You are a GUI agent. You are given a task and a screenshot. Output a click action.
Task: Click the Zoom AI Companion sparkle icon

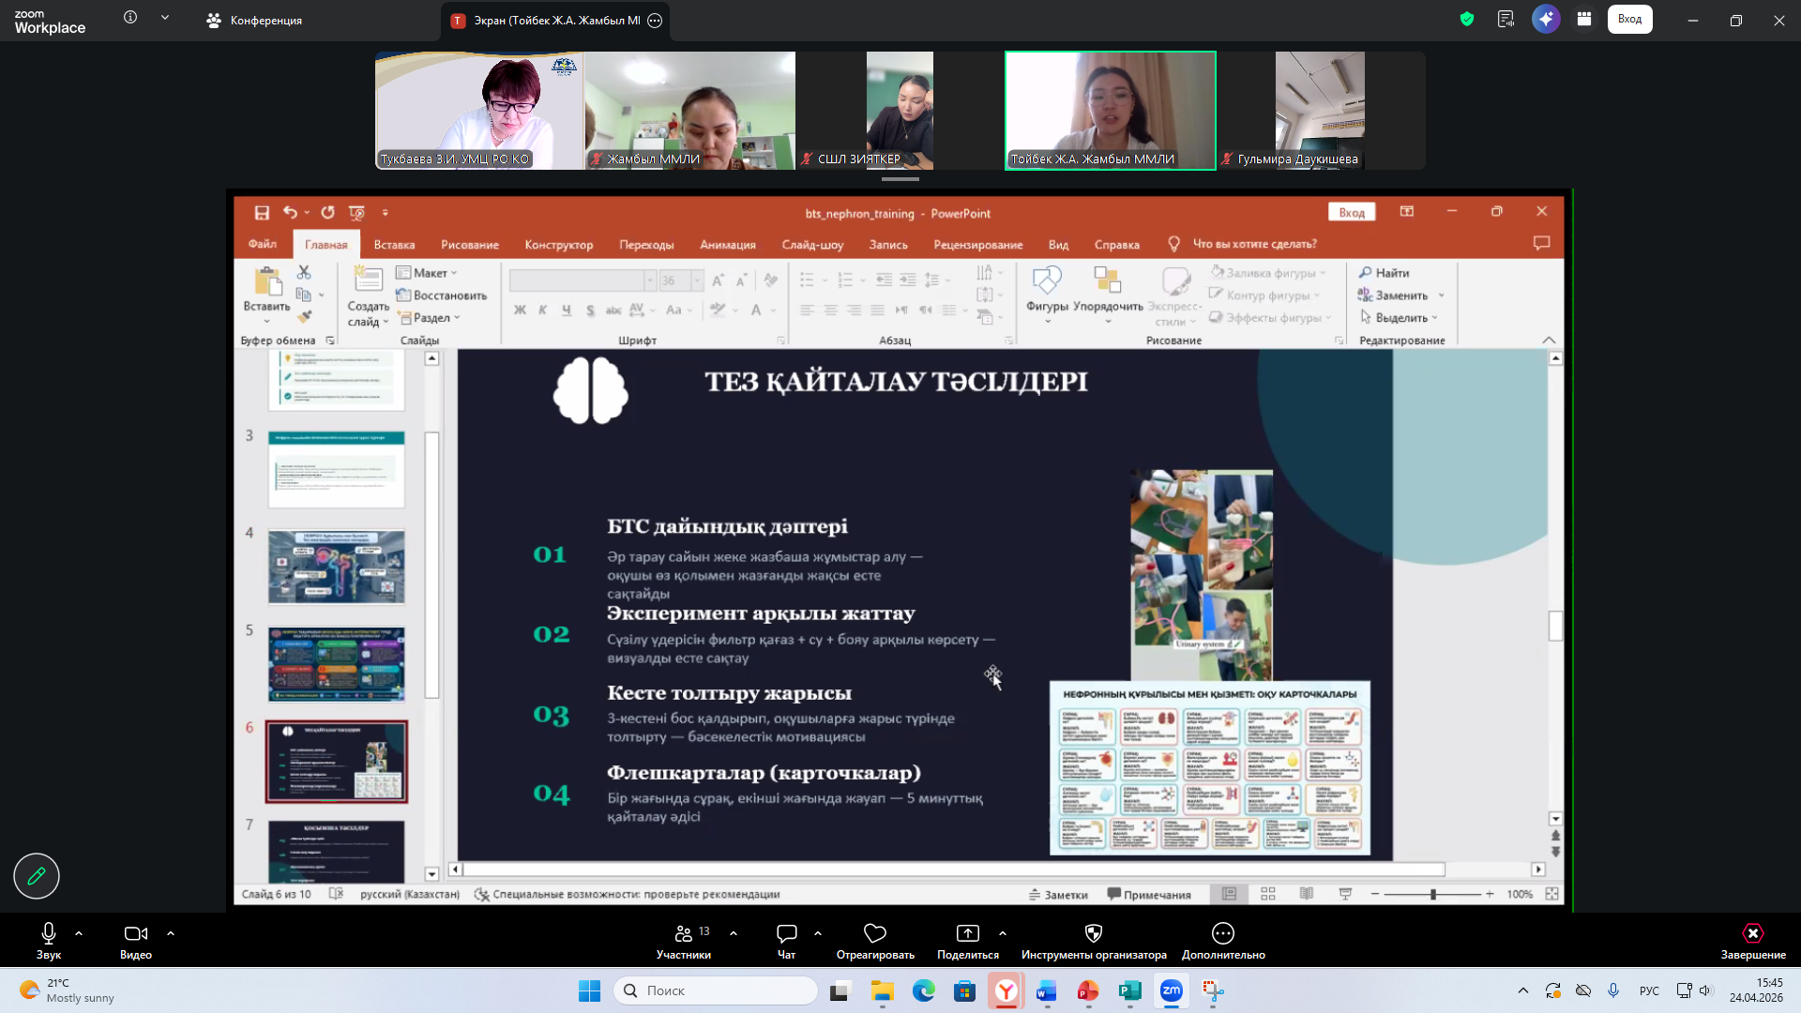[x=1546, y=19]
